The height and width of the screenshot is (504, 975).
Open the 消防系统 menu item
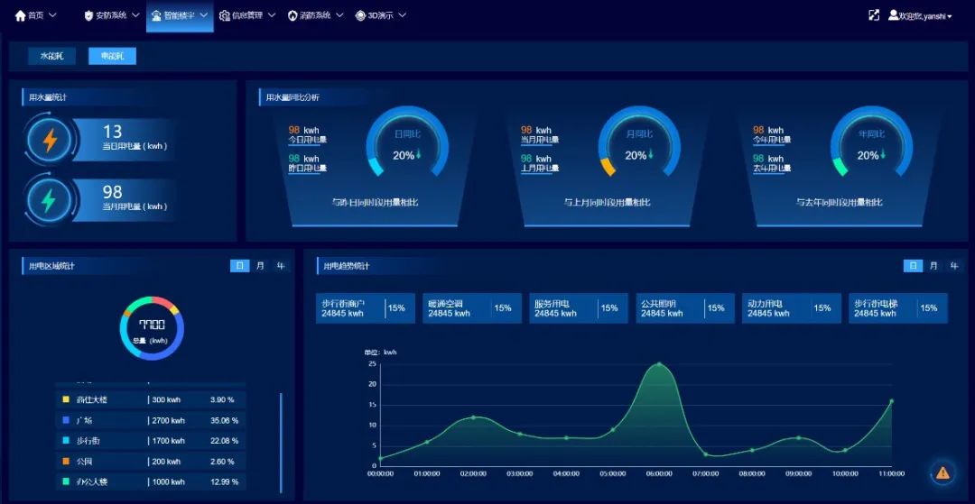(315, 15)
